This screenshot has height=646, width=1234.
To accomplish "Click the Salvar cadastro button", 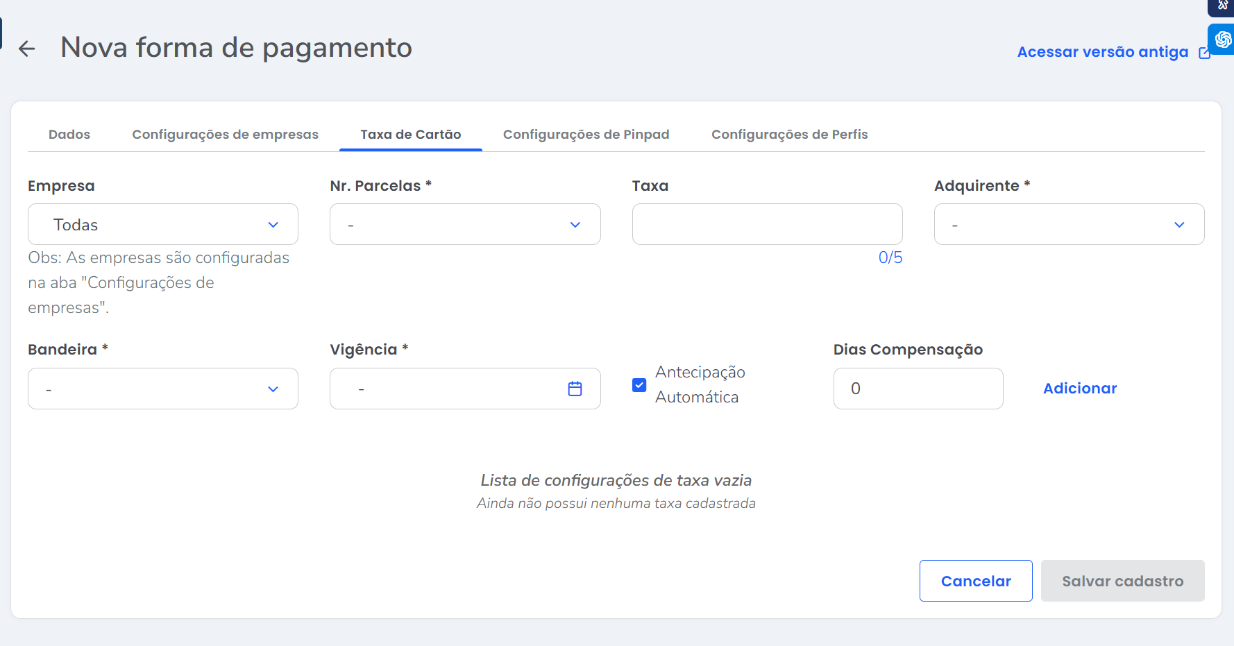I will point(1122,581).
